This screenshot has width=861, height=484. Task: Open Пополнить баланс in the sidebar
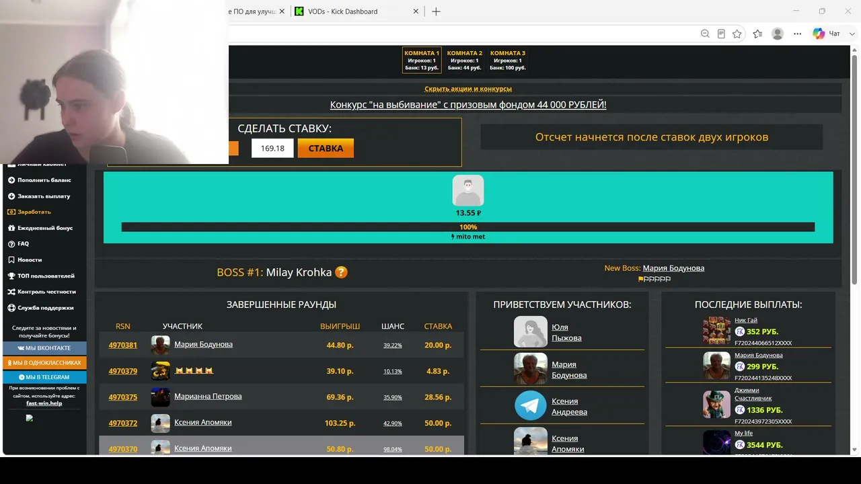pos(44,180)
